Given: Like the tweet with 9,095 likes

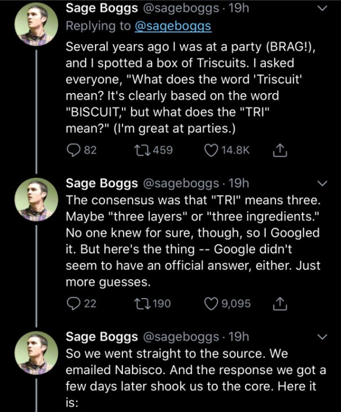Looking at the screenshot, I should 212,304.
